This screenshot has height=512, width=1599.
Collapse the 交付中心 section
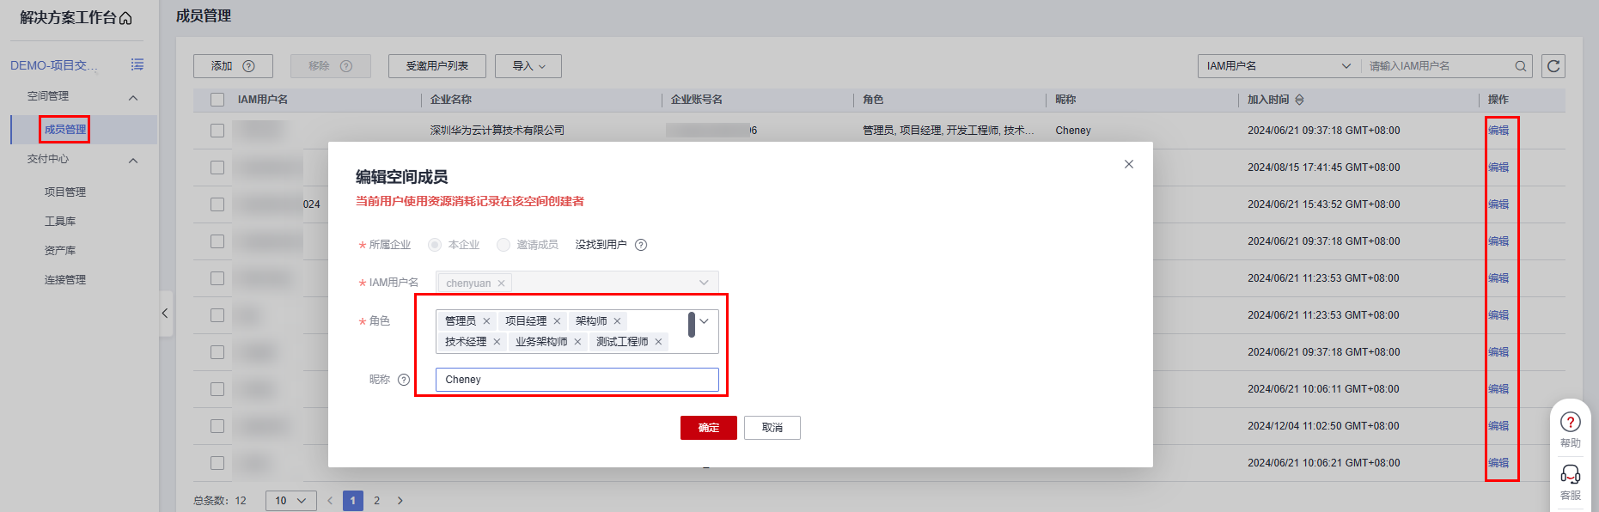[x=133, y=160]
